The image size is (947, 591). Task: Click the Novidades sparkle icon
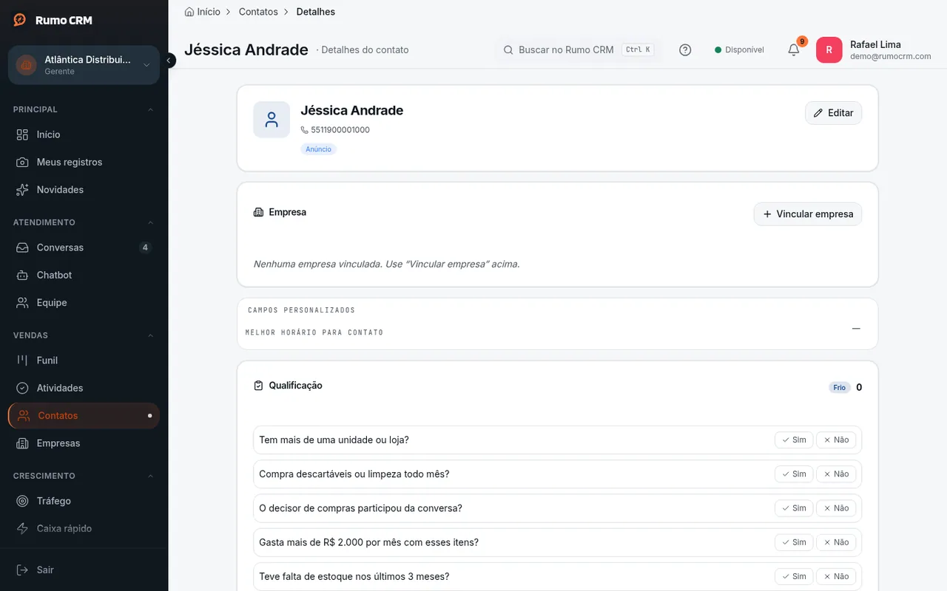click(x=23, y=190)
